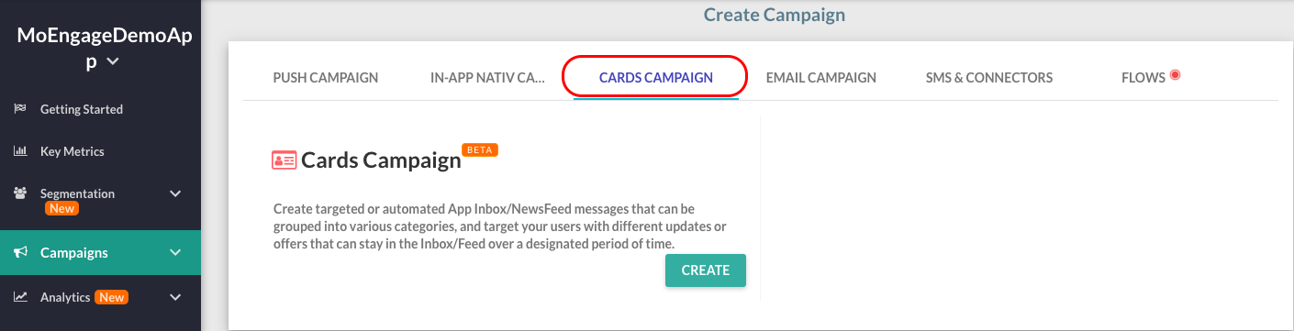1294x331 pixels.
Task: Click the Key Metrics bar chart icon
Action: [x=20, y=151]
